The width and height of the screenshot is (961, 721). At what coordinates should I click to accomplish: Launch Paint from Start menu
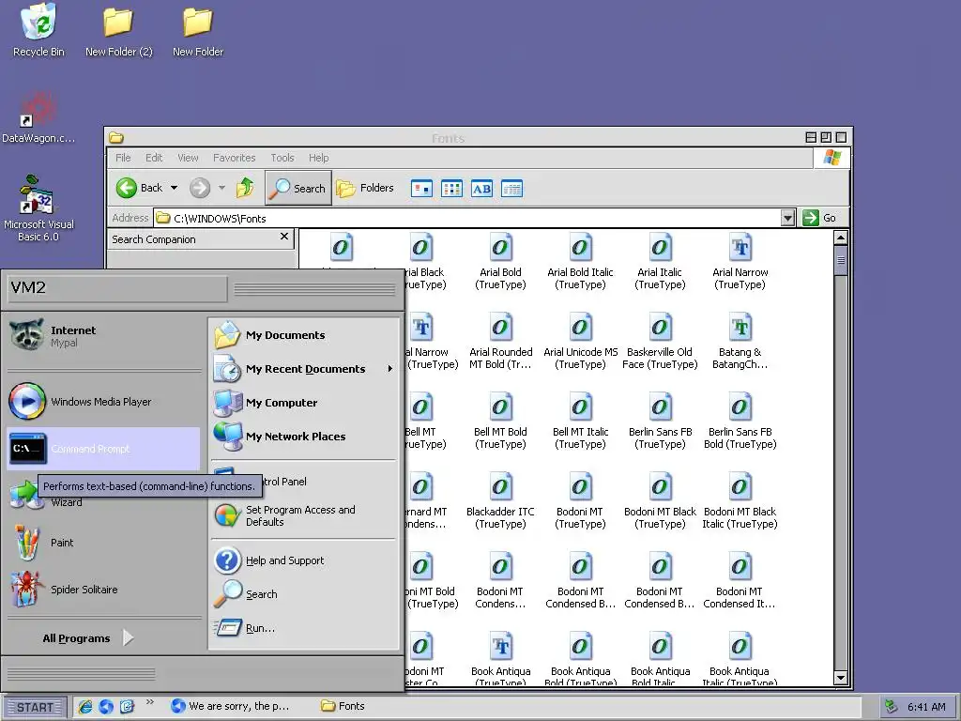coord(103,543)
